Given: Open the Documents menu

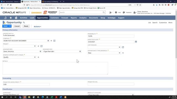Looking at the screenshot, I should tap(93, 18).
